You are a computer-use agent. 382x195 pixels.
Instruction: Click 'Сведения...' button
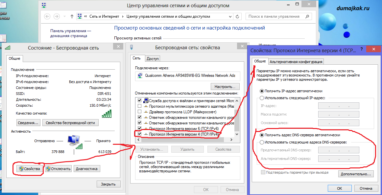(28, 122)
